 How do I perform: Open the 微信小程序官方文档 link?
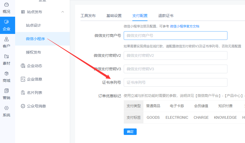(184, 26)
